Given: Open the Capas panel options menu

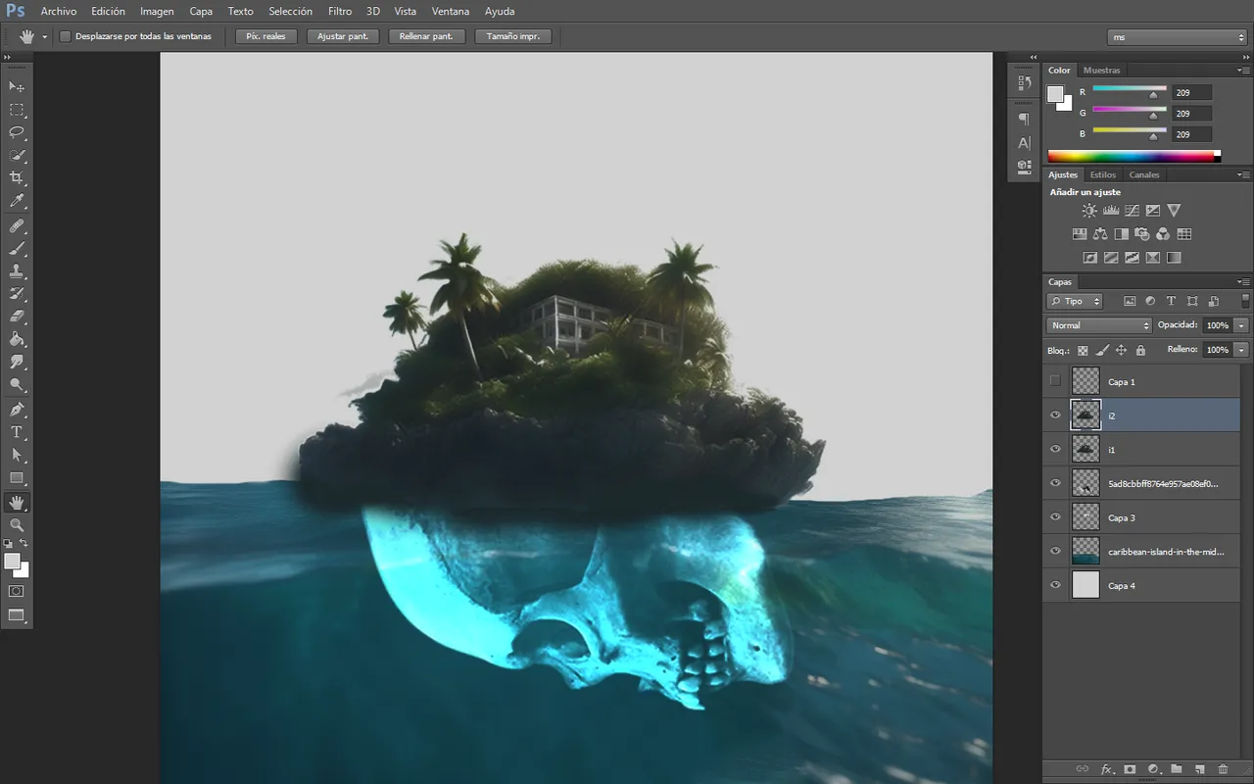Looking at the screenshot, I should [x=1244, y=282].
